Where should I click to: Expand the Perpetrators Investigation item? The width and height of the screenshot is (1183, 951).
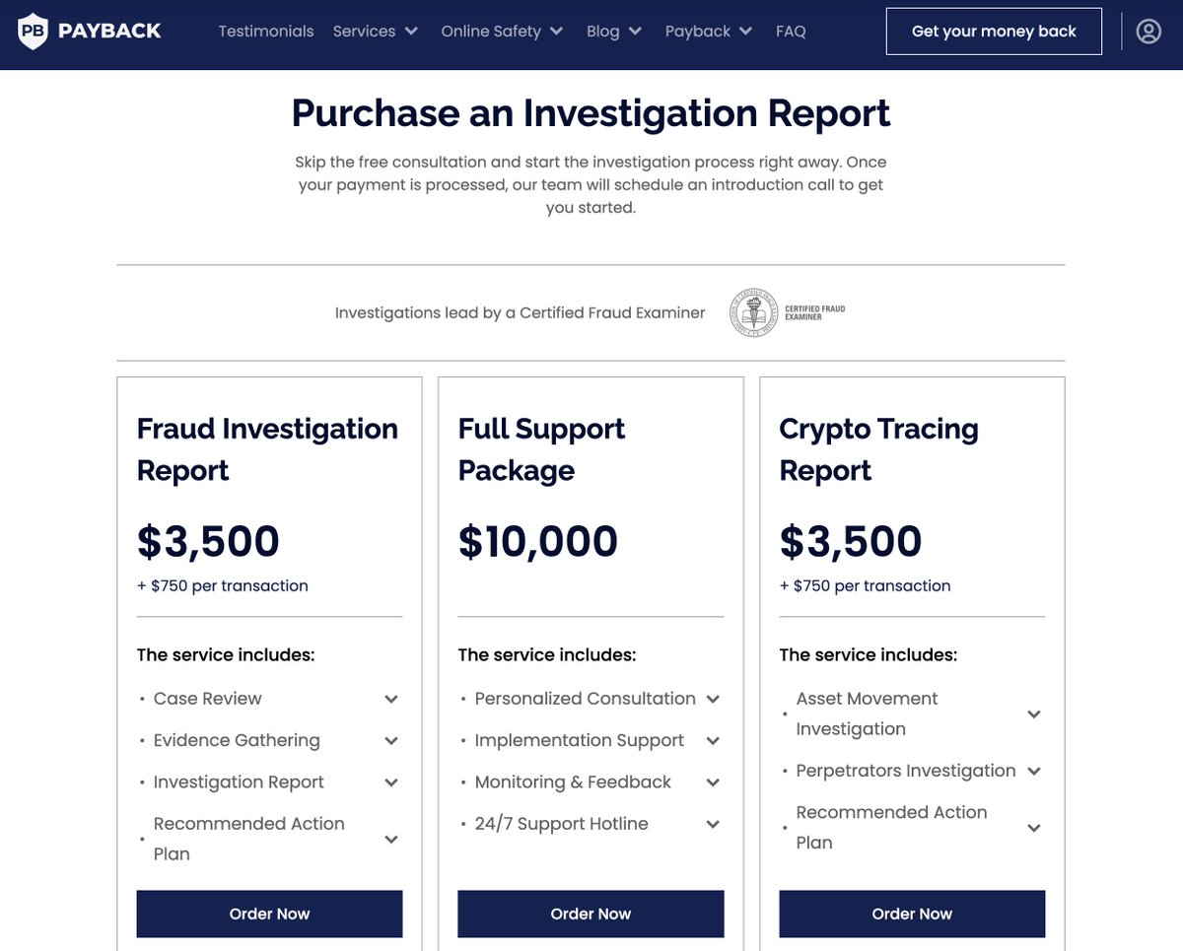[x=912, y=771]
